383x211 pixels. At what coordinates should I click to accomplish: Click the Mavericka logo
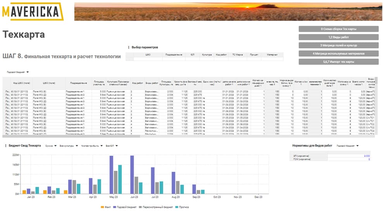point(33,12)
